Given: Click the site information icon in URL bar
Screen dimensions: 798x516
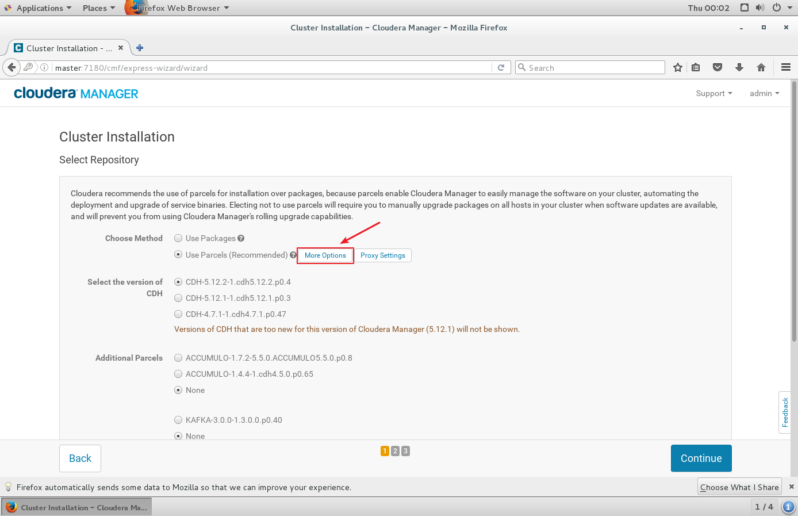Looking at the screenshot, I should click(44, 67).
